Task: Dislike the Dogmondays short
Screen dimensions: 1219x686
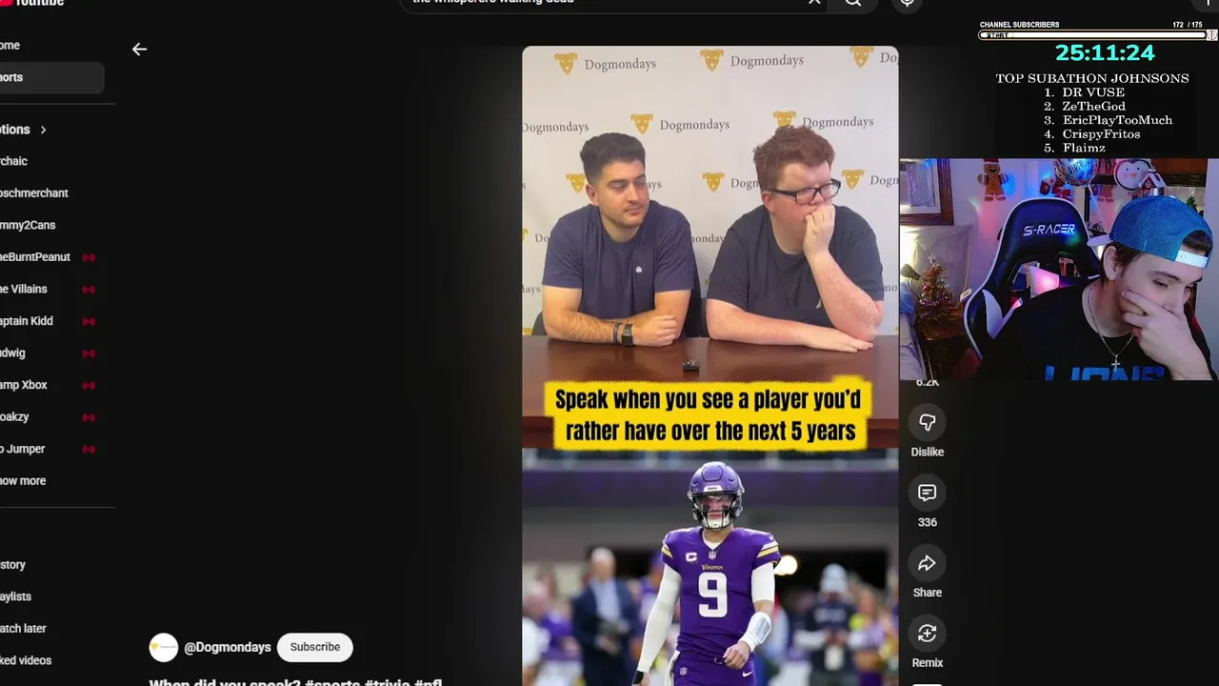Action: tap(927, 422)
